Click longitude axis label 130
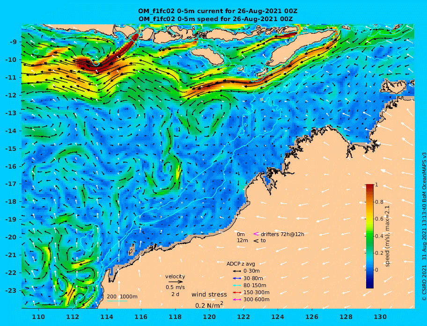The image size is (427, 326). click(x=380, y=317)
